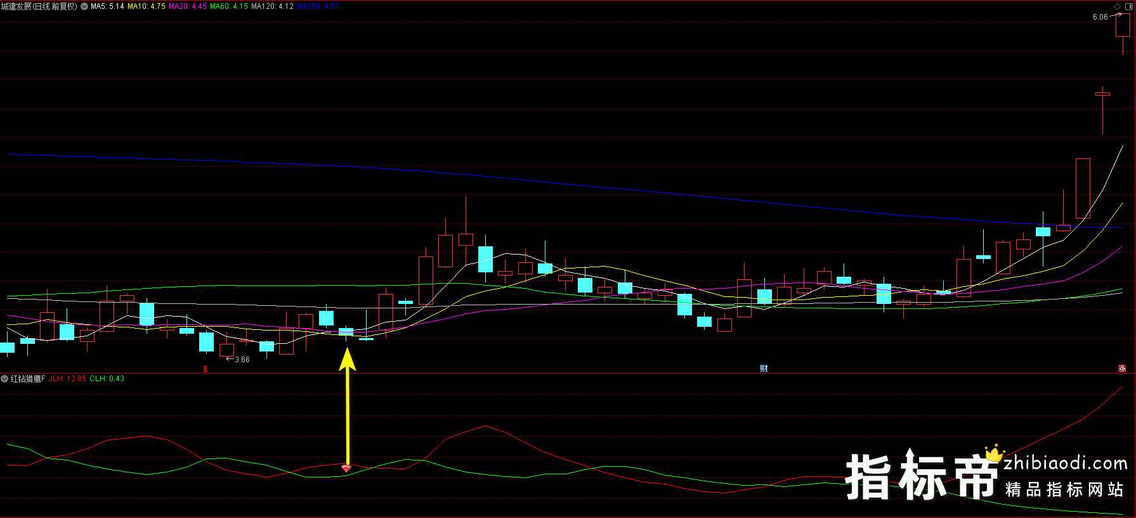Click the red diamond signal on indicator

click(346, 468)
